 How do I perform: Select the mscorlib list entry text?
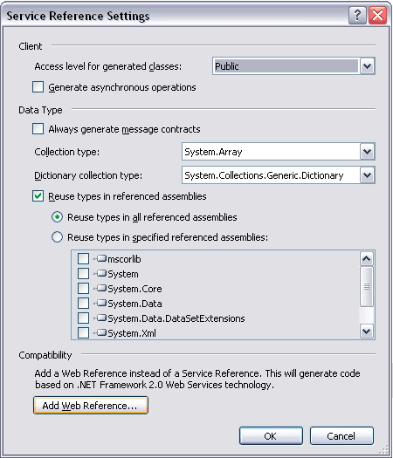124,259
